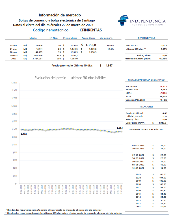Click the 'Febrero 2023' return label
The image size is (173, 224).
[x=132, y=90]
